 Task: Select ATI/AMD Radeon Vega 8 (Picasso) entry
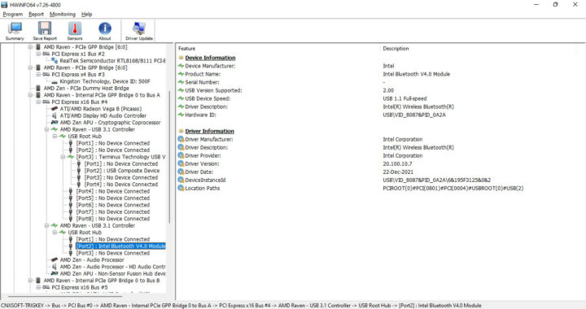[x=101, y=109]
